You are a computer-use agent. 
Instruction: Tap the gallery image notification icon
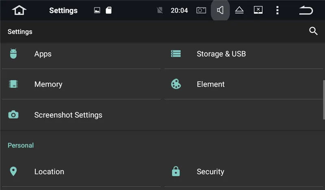tap(97, 11)
